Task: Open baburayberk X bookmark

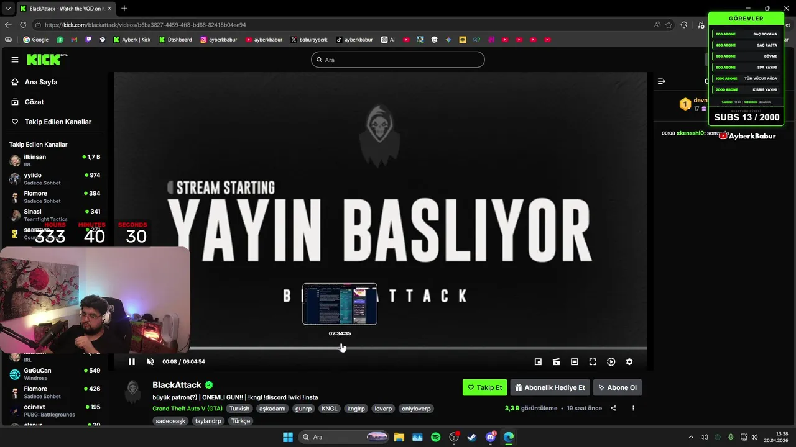Action: (x=309, y=40)
